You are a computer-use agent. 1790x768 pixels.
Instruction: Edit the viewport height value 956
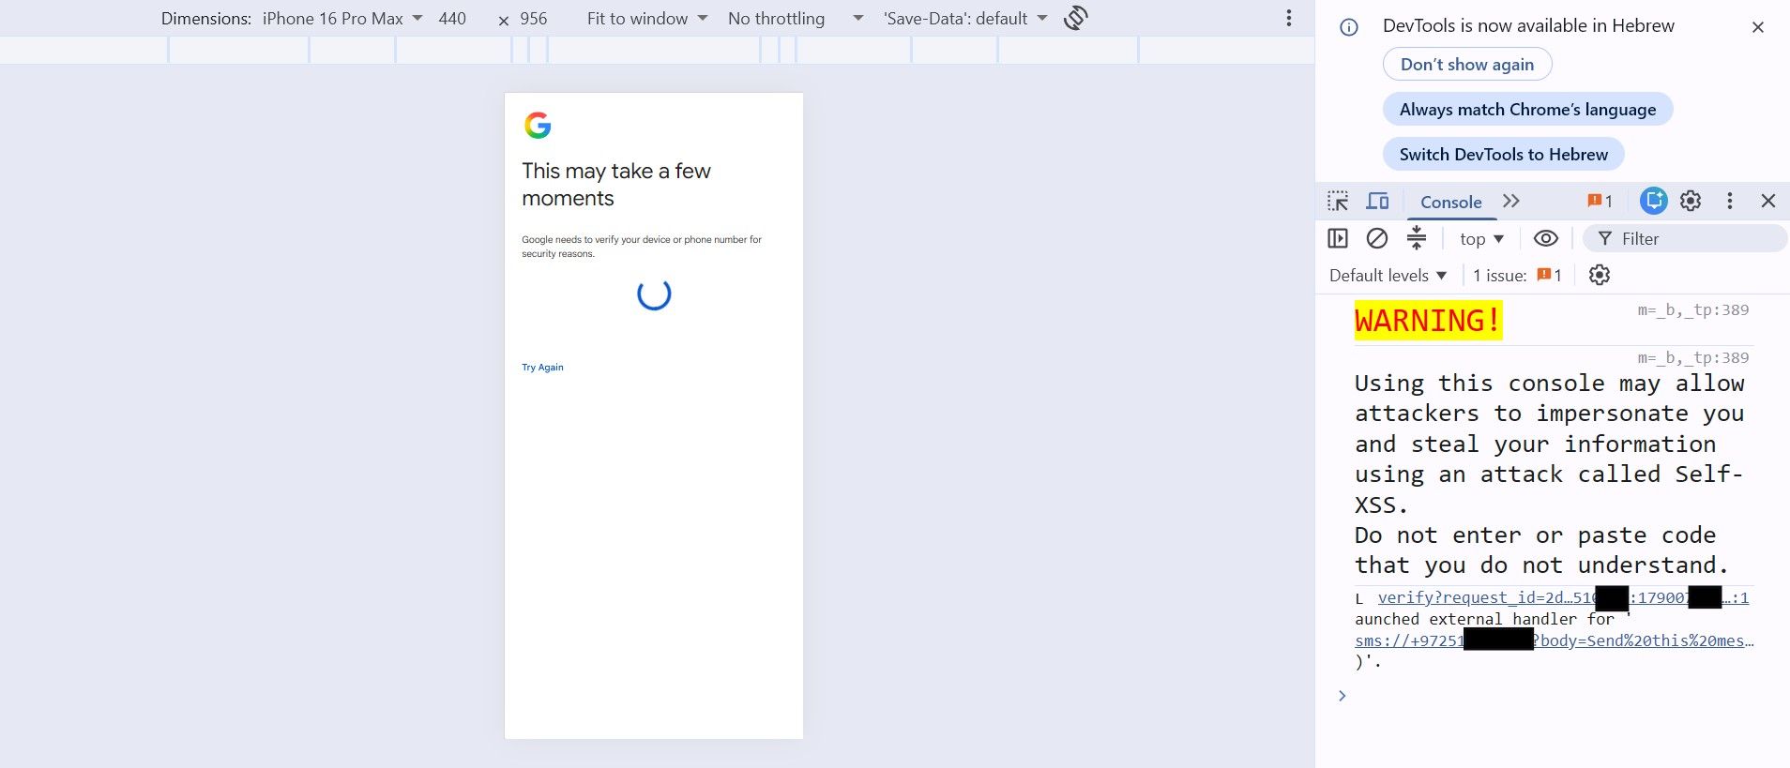point(534,19)
